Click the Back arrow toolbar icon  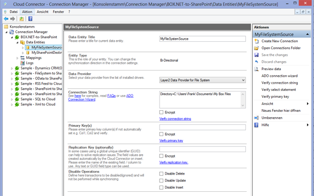coord(6,19)
